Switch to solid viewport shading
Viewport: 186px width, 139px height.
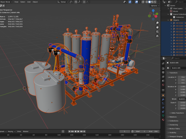(150, 2)
